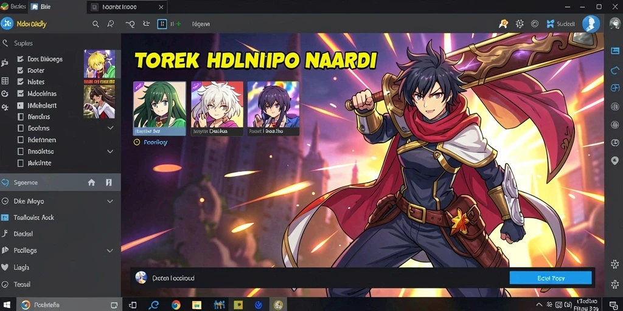Click the bookmark icon in the Sgoemce row
This screenshot has height=311, width=623.
coord(108,182)
